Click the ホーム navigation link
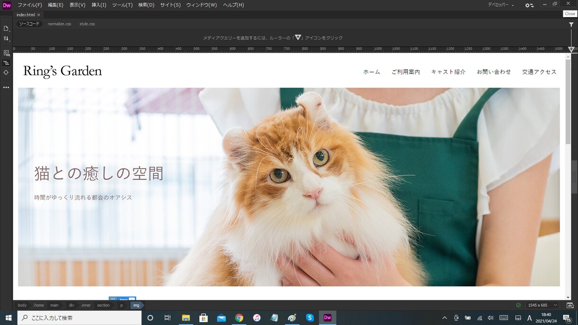 point(372,72)
